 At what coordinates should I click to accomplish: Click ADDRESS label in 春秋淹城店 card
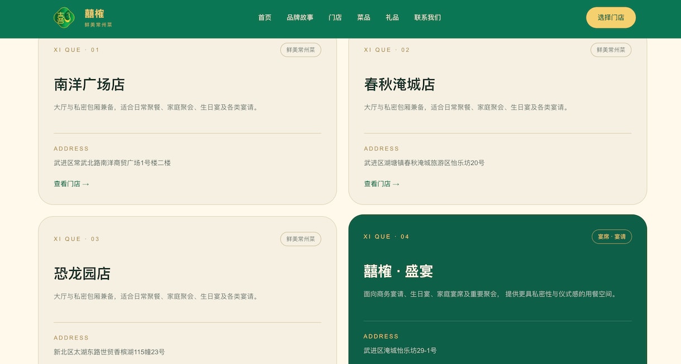(382, 148)
